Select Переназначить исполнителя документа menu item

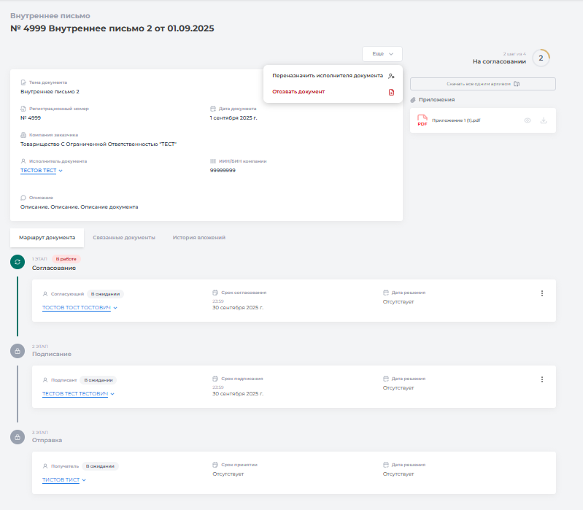(x=328, y=75)
